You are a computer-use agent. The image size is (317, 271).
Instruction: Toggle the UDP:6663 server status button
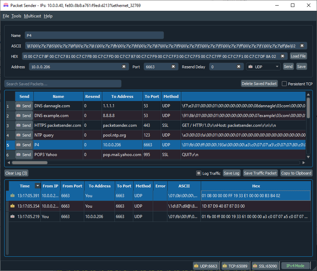tap(206, 266)
